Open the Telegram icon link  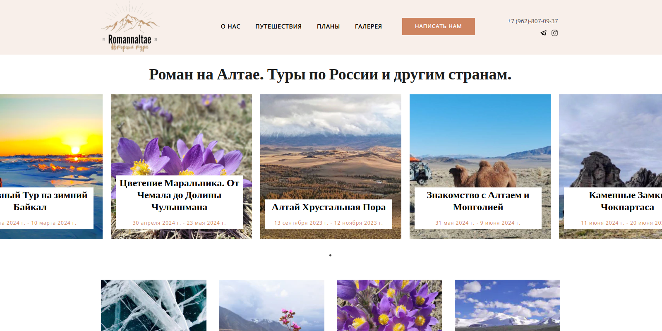tap(543, 33)
